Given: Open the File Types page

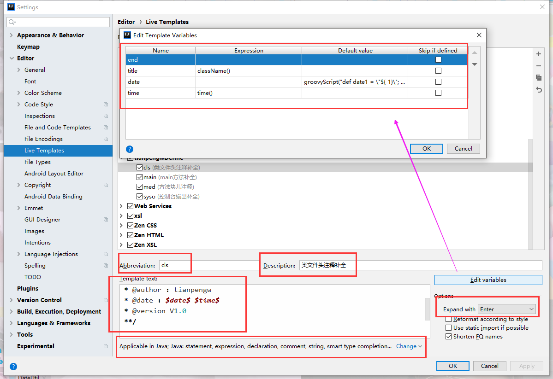Looking at the screenshot, I should pos(37,162).
